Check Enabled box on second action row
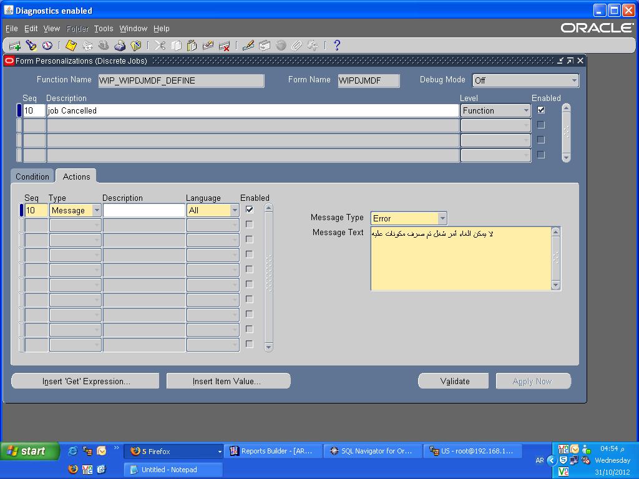 (x=250, y=225)
